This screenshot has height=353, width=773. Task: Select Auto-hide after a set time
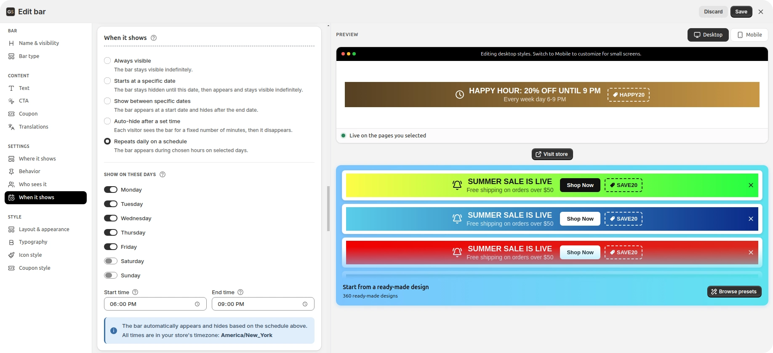click(107, 121)
